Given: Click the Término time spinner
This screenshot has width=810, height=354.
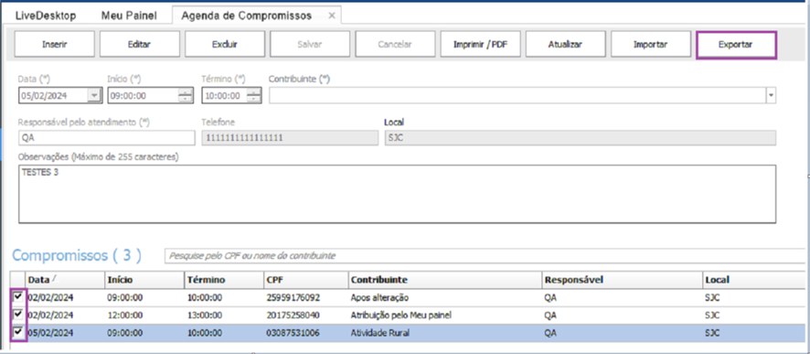Looking at the screenshot, I should click(x=253, y=96).
